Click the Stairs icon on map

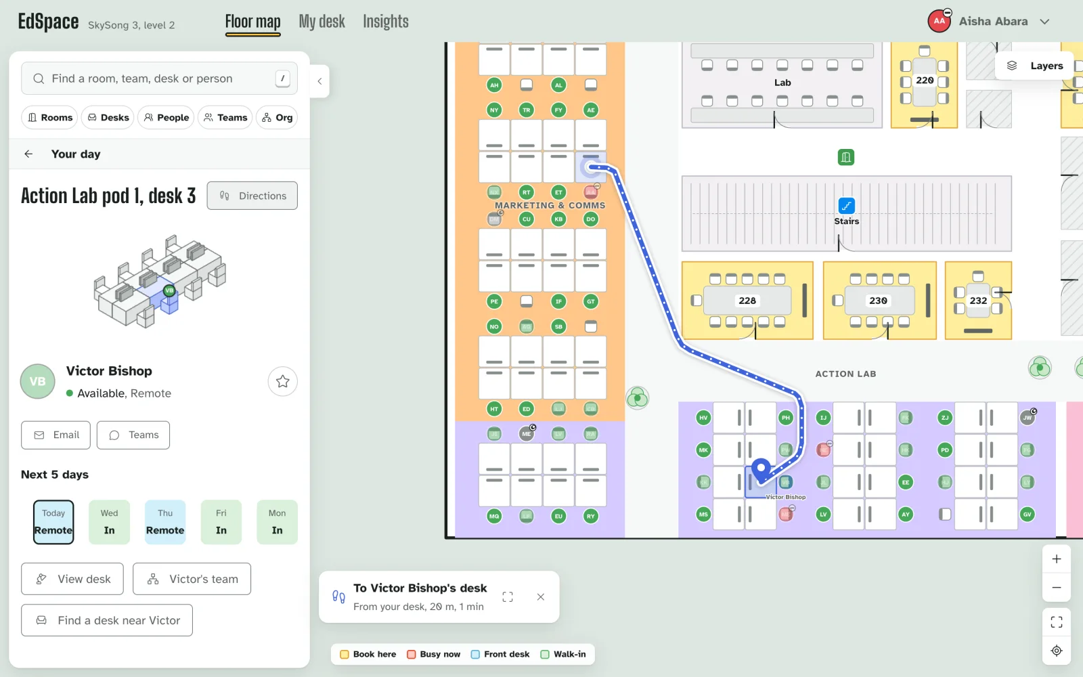(x=846, y=206)
